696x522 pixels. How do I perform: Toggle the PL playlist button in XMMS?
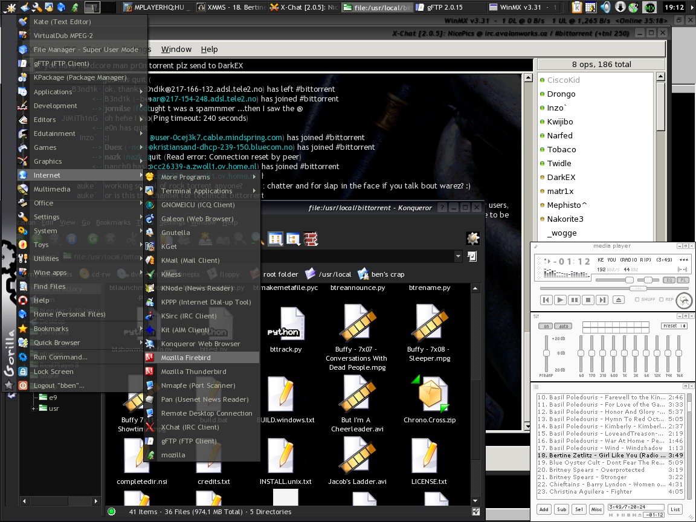pos(683,280)
